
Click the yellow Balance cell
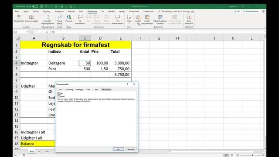[x=38, y=144]
